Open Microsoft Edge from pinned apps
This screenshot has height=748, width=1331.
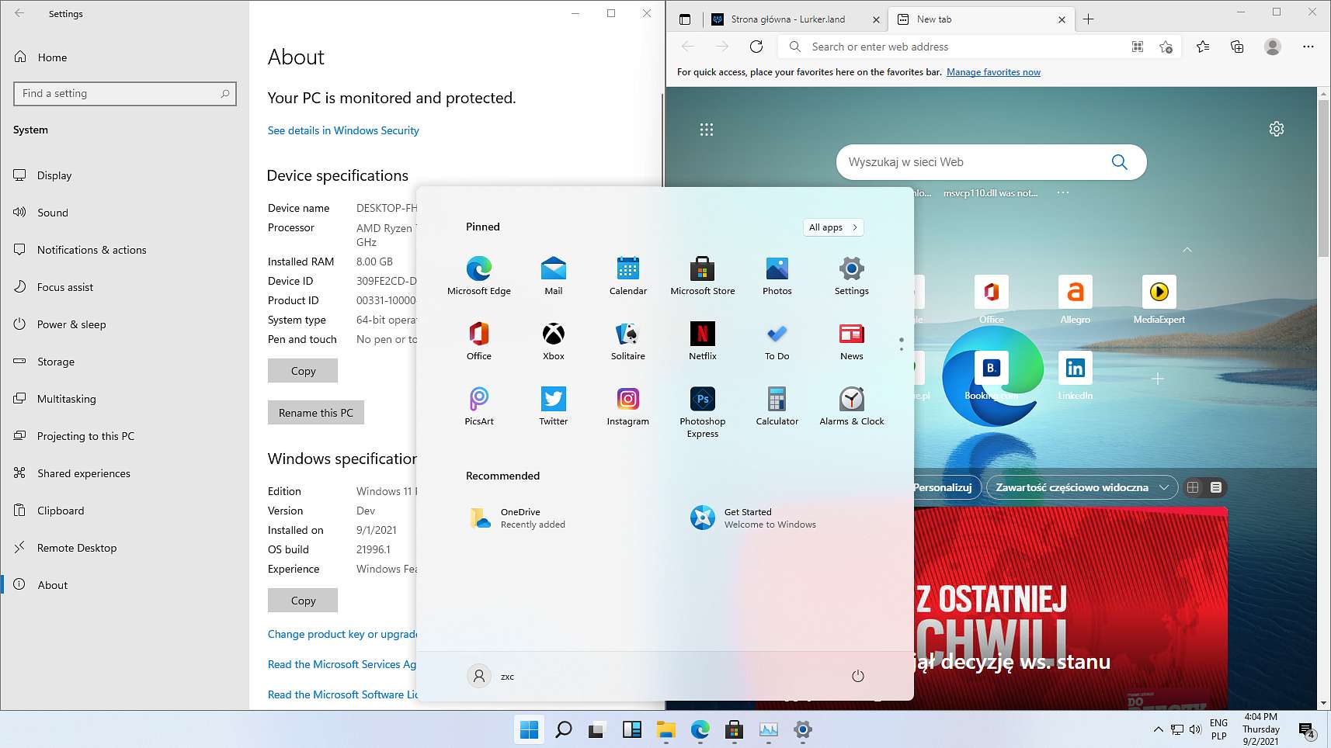pos(479,276)
